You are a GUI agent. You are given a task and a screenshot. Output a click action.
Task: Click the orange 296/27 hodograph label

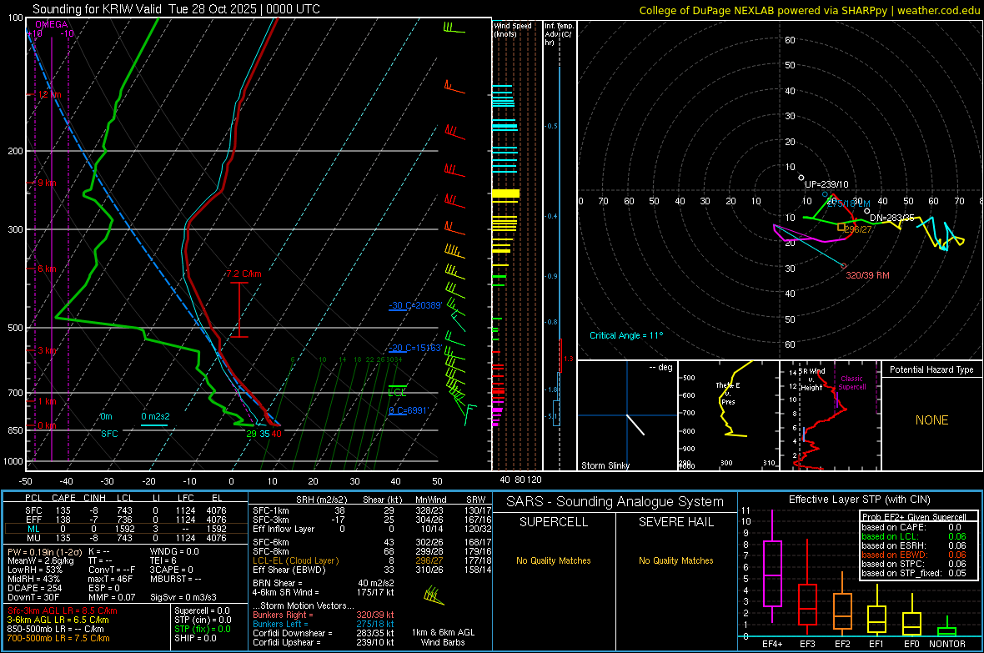[x=858, y=229]
